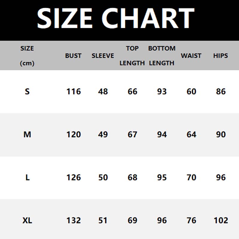Click bust value 116 in S row
Image resolution: width=239 pixels, height=239 pixels.
73,91
